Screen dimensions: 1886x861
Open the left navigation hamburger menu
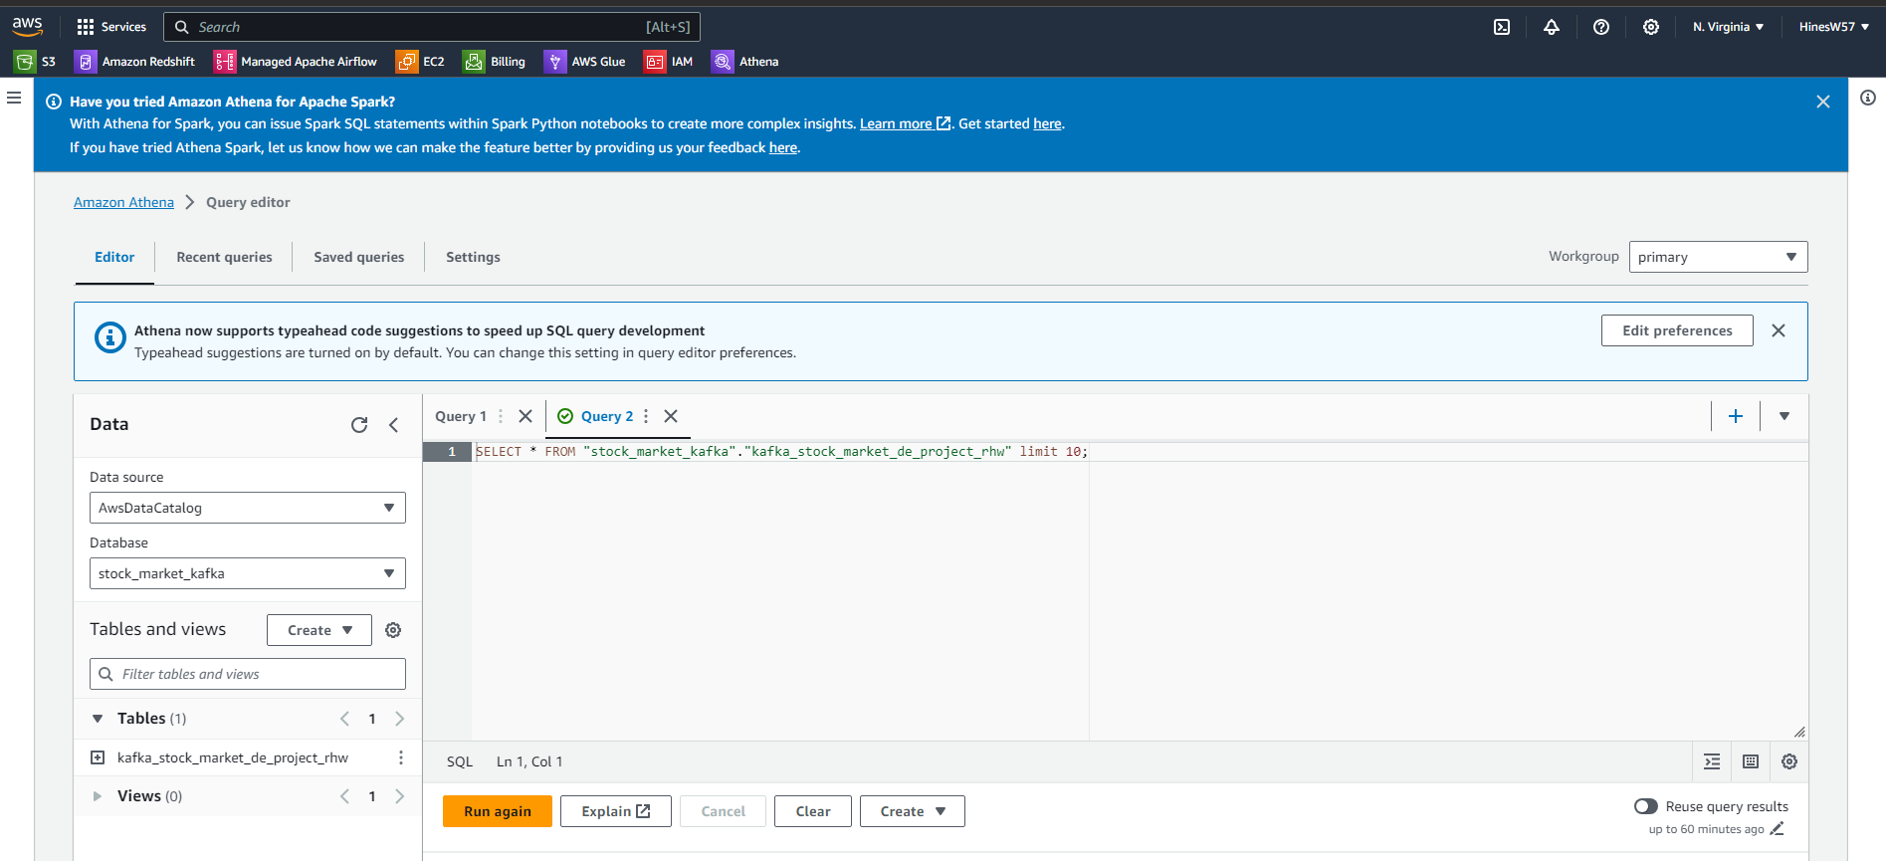click(14, 98)
